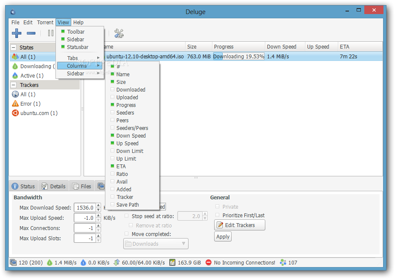The image size is (395, 279).
Task: Click the No Incoming Connections warning icon
Action: 208,263
